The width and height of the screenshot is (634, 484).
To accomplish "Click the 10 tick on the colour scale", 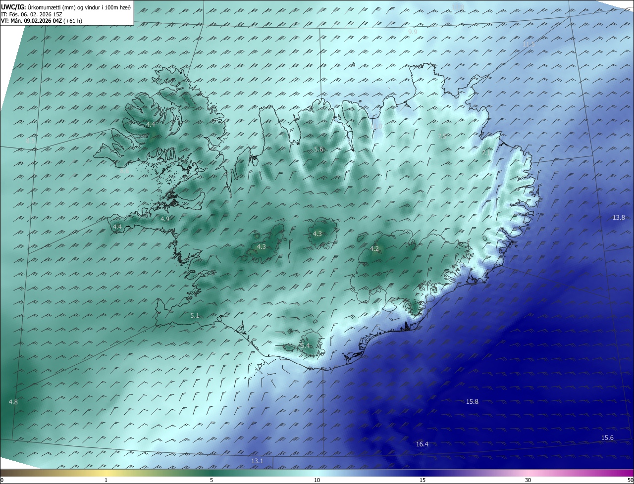I will (317, 481).
